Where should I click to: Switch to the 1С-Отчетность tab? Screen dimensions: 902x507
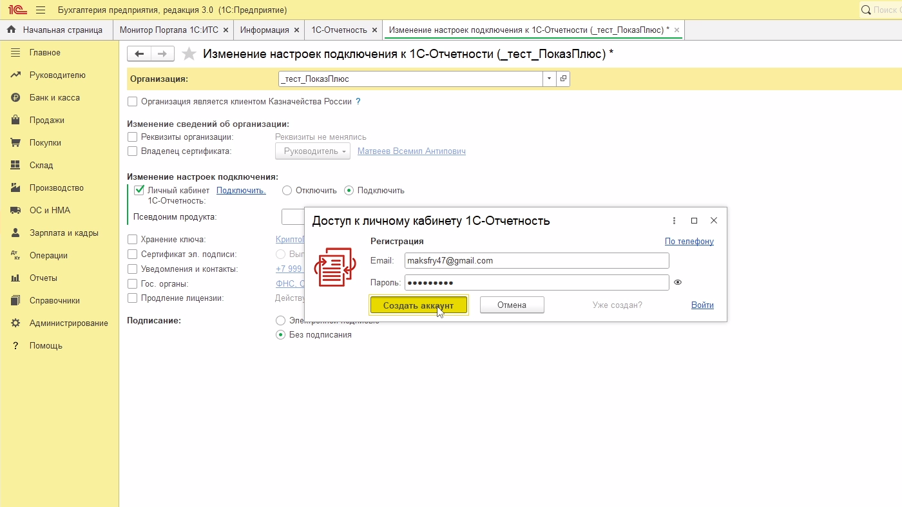pos(339,30)
